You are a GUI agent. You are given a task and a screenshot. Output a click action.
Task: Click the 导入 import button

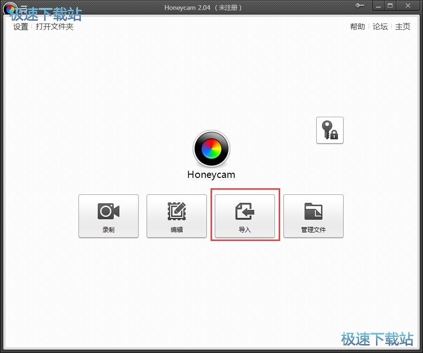click(x=245, y=216)
